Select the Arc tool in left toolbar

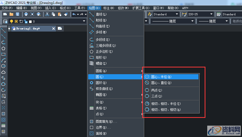[3, 60]
